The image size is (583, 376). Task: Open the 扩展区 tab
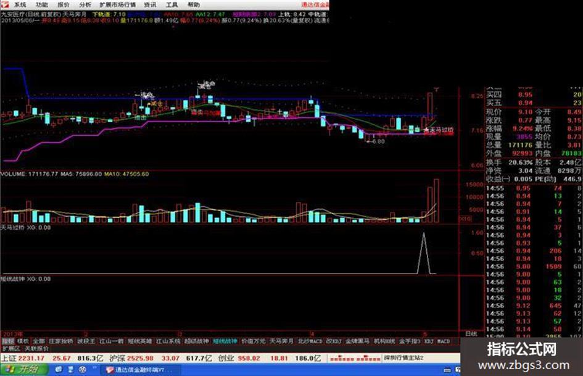[11, 349]
